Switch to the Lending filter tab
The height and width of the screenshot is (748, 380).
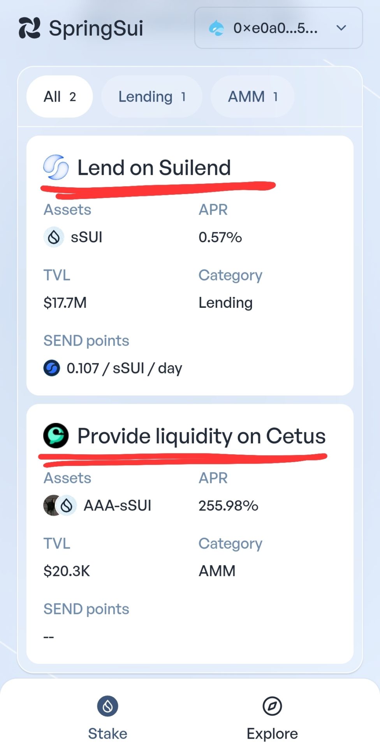tap(152, 97)
